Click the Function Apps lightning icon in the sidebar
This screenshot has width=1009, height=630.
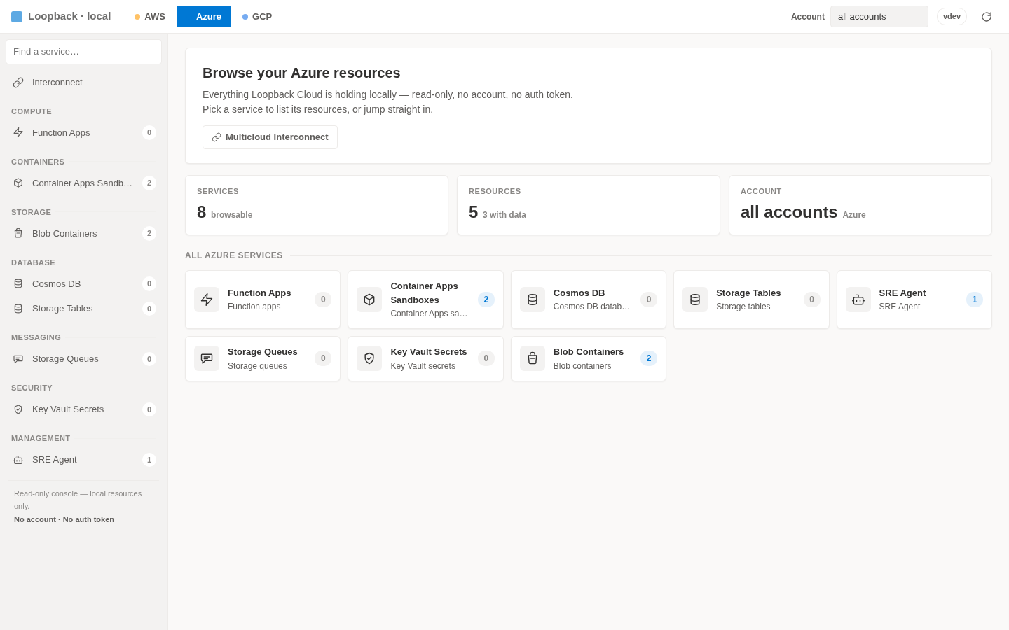coord(18,133)
